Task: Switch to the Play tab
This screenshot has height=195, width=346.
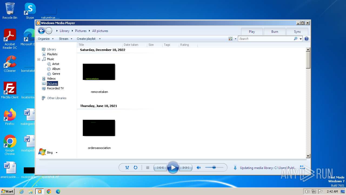Action: click(252, 31)
